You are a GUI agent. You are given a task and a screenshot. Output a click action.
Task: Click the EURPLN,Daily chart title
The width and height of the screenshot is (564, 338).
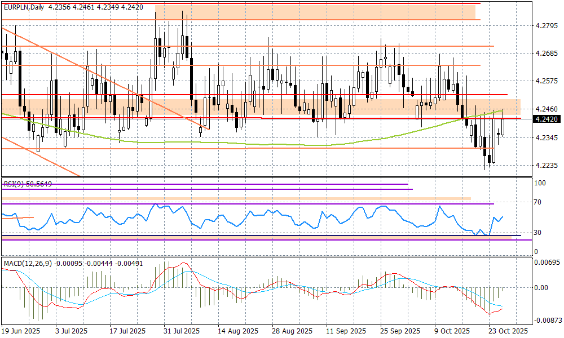24,7
